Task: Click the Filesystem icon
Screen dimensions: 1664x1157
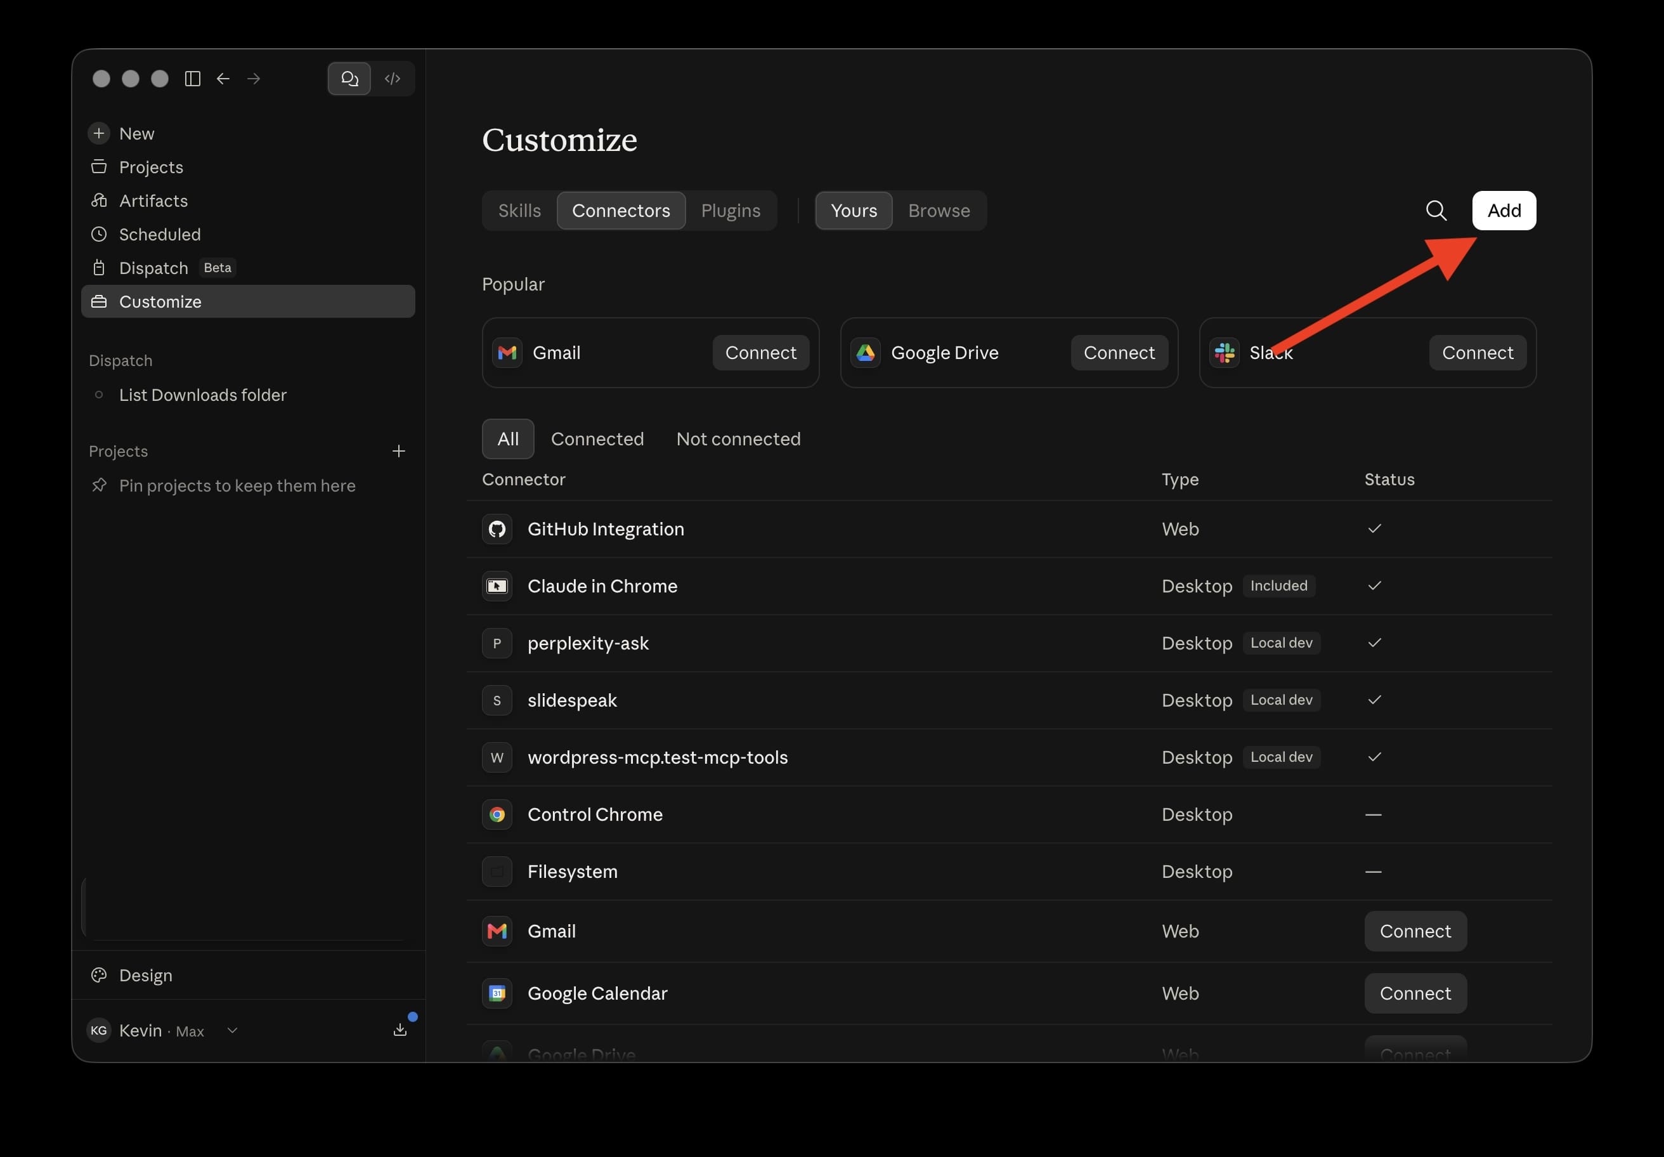Action: click(497, 872)
